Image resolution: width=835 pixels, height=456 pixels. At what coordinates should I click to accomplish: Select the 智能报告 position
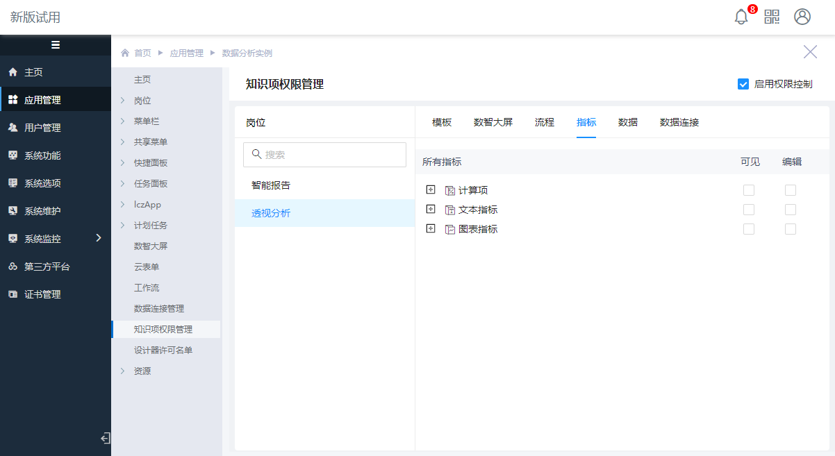(x=271, y=185)
